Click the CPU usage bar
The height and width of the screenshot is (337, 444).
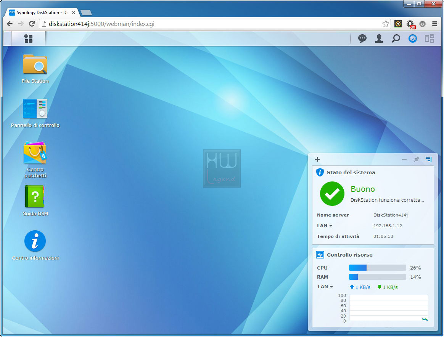pos(378,268)
